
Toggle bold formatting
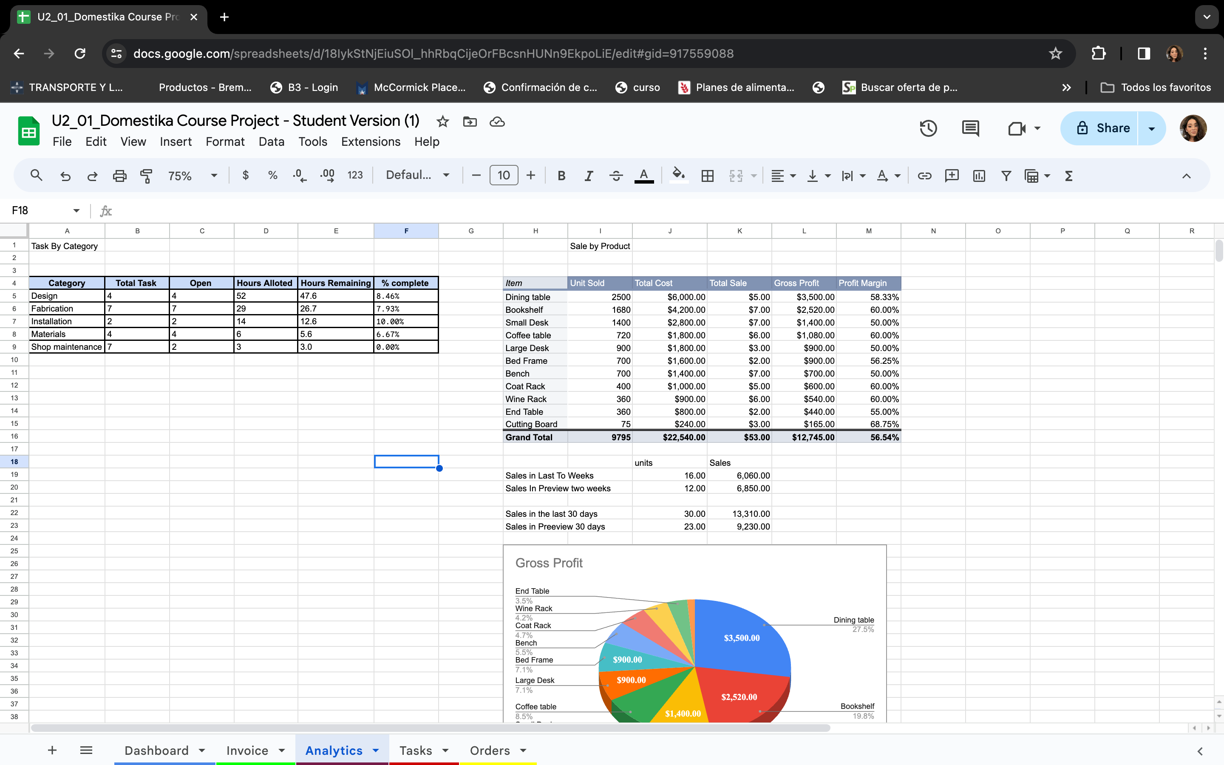click(561, 176)
